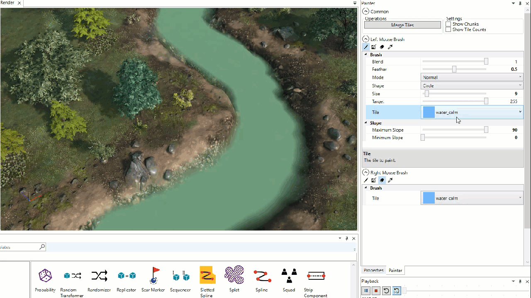
Task: Pin the Painter panel
Action: tap(520, 3)
